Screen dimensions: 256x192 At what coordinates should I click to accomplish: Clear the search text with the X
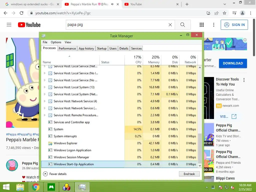(170, 25)
